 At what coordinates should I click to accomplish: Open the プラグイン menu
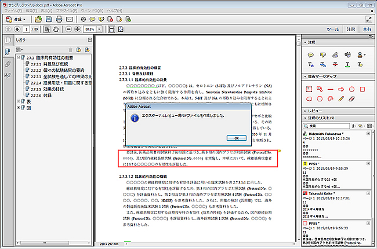click(x=67, y=11)
